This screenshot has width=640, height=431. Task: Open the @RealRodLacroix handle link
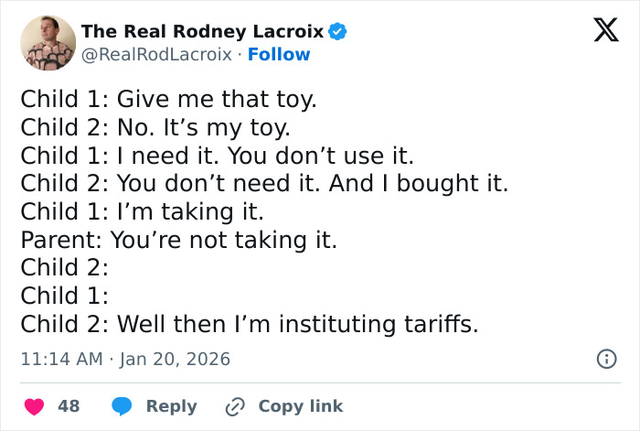(157, 55)
